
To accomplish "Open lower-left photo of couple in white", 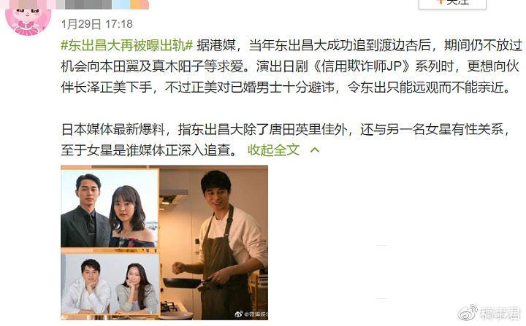I will (110, 284).
